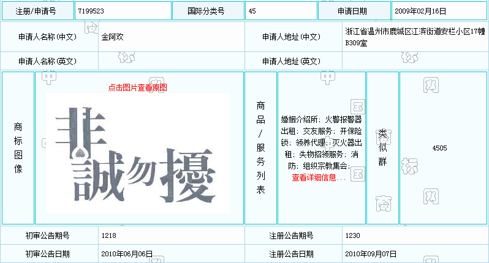Click the '国际分类号' header cell
Viewport: 489px width, 263px height.
click(x=207, y=11)
